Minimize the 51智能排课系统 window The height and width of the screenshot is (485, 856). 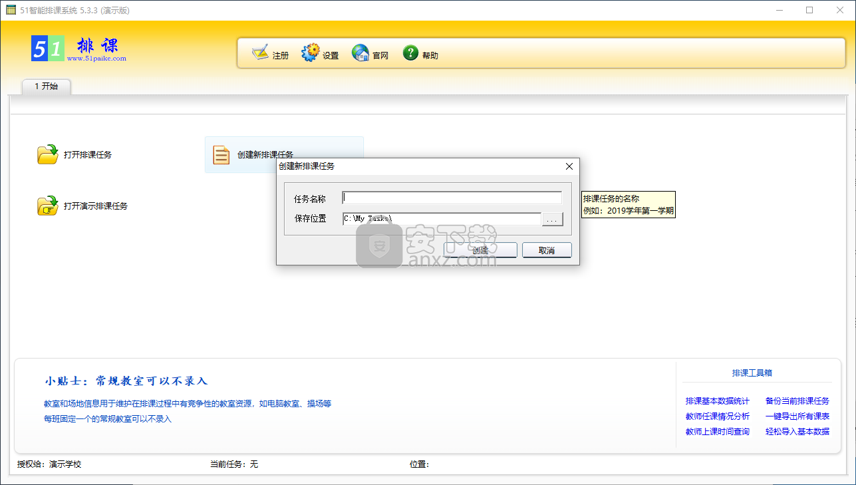point(780,10)
